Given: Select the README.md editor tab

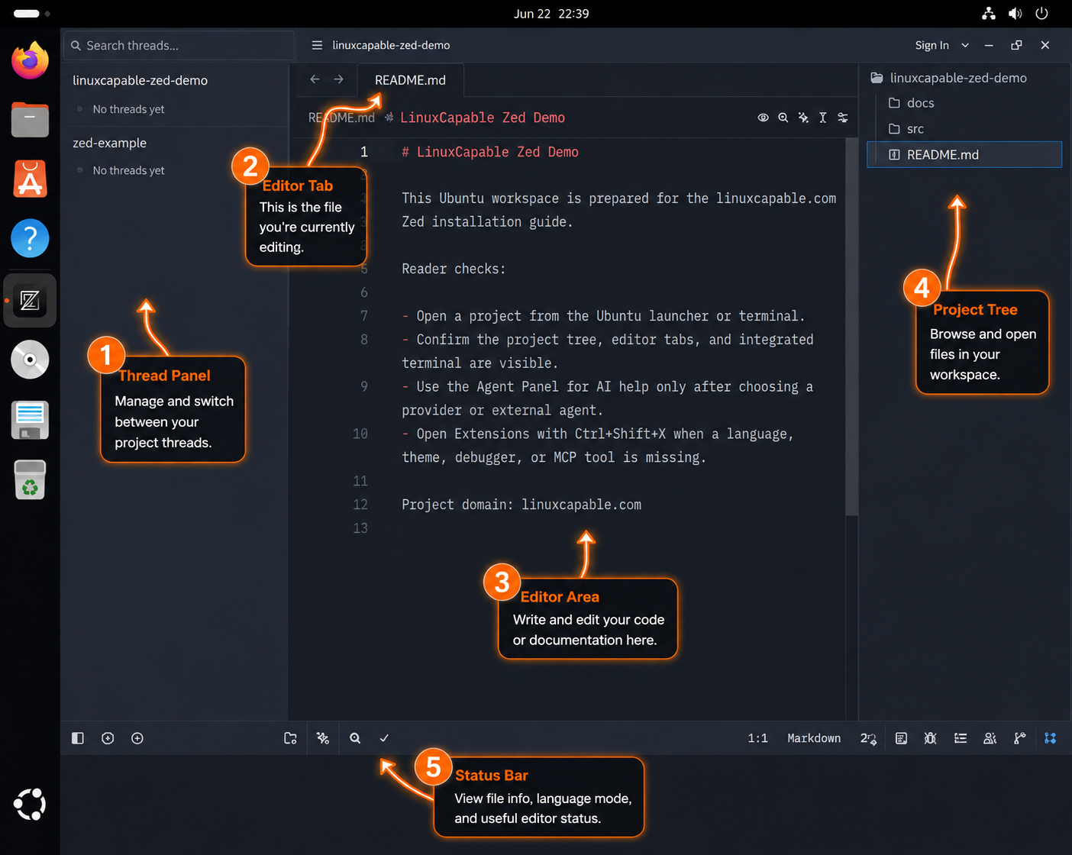Looking at the screenshot, I should pos(410,80).
